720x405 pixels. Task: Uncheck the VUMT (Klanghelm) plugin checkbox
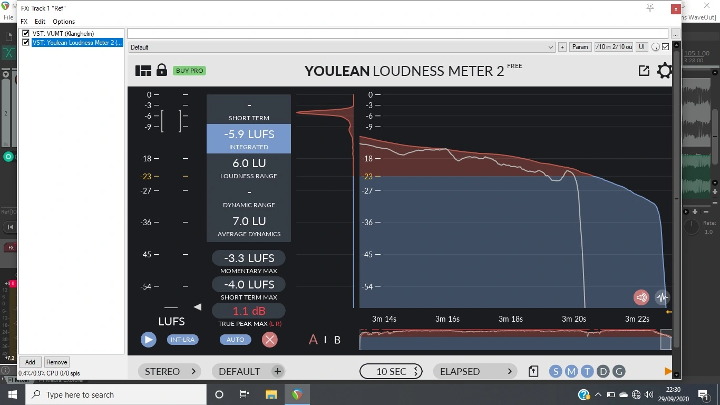(26, 33)
